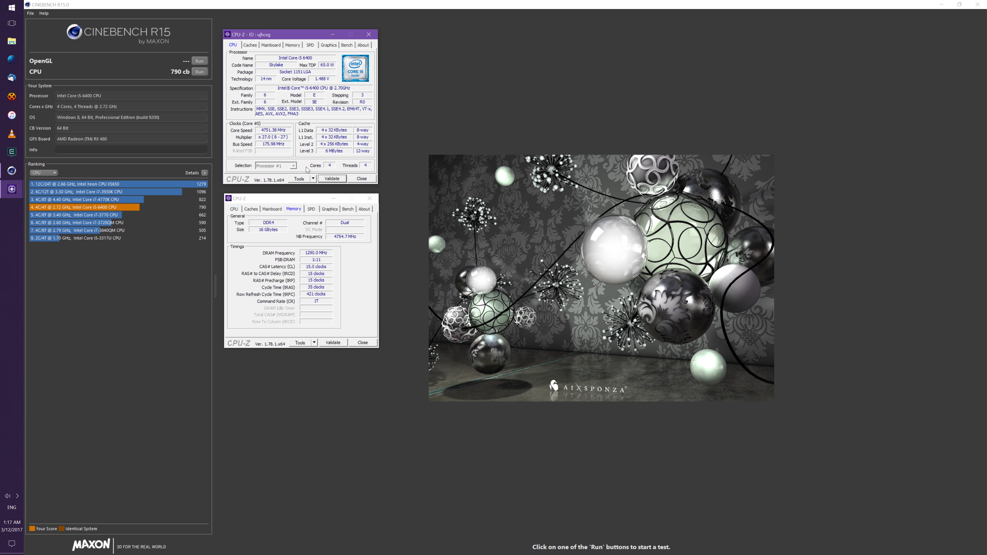987x555 pixels.
Task: Open the Processor #1 selection dropdown
Action: pos(276,166)
